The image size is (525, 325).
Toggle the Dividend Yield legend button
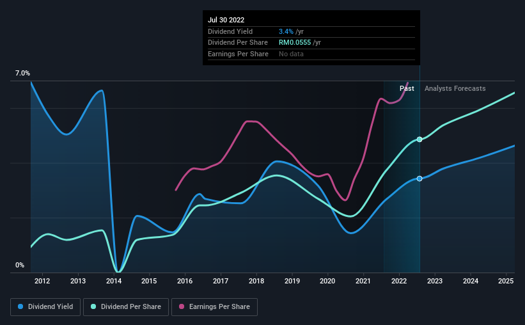tap(45, 307)
